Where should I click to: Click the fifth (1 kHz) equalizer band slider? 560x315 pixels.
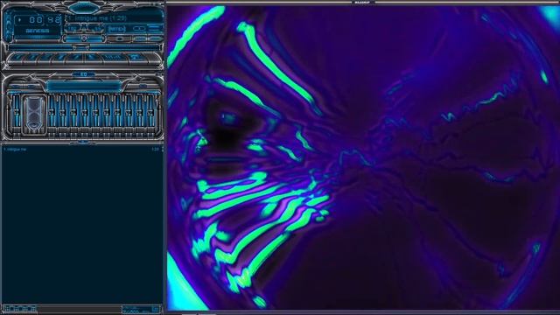pos(95,111)
